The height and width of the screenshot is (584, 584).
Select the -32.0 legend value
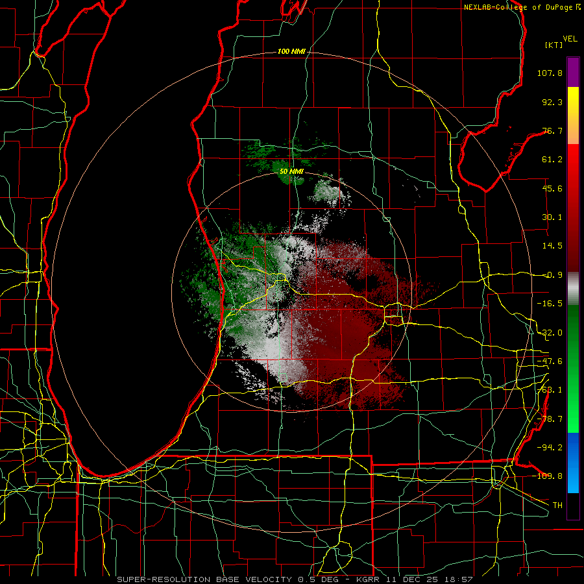[550, 333]
